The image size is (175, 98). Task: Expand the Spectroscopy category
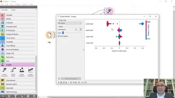17,92
